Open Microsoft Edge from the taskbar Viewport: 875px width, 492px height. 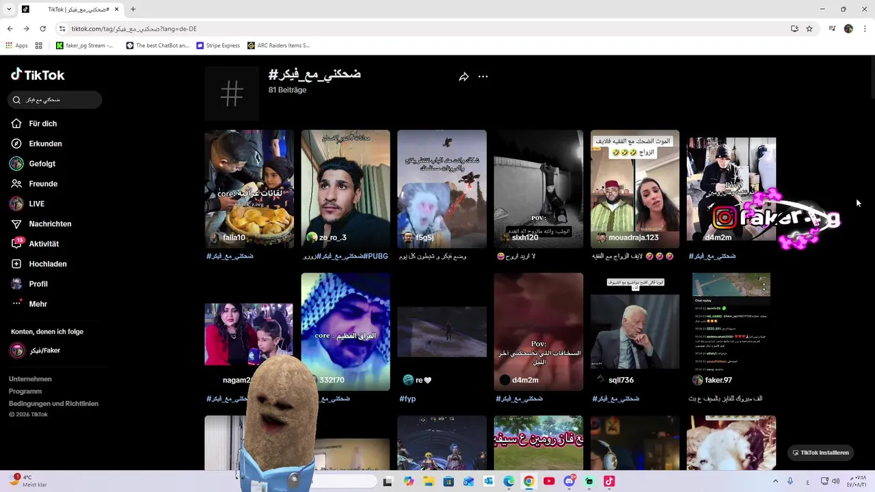point(509,481)
